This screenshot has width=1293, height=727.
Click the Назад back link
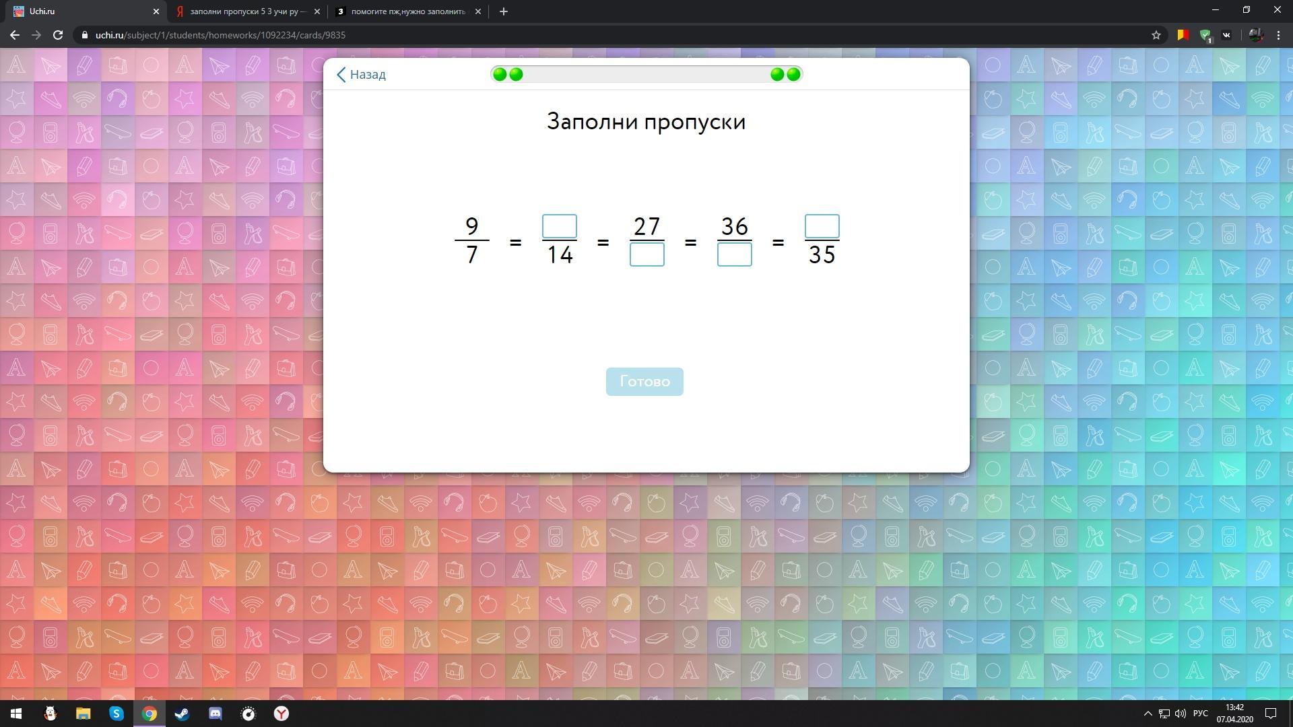tap(361, 75)
